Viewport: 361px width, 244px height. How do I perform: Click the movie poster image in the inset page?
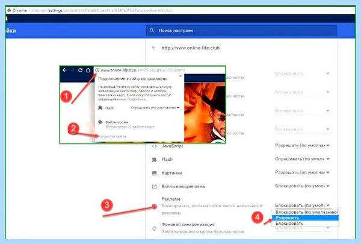pos(205,112)
